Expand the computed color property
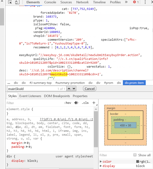The height and width of the screenshot is (169, 153). pos(101,161)
